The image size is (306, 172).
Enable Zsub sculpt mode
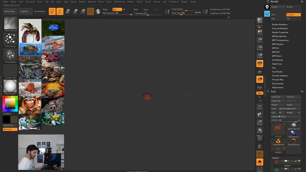145,10
